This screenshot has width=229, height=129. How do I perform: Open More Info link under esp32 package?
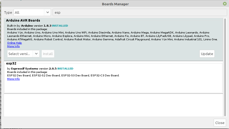(13, 79)
